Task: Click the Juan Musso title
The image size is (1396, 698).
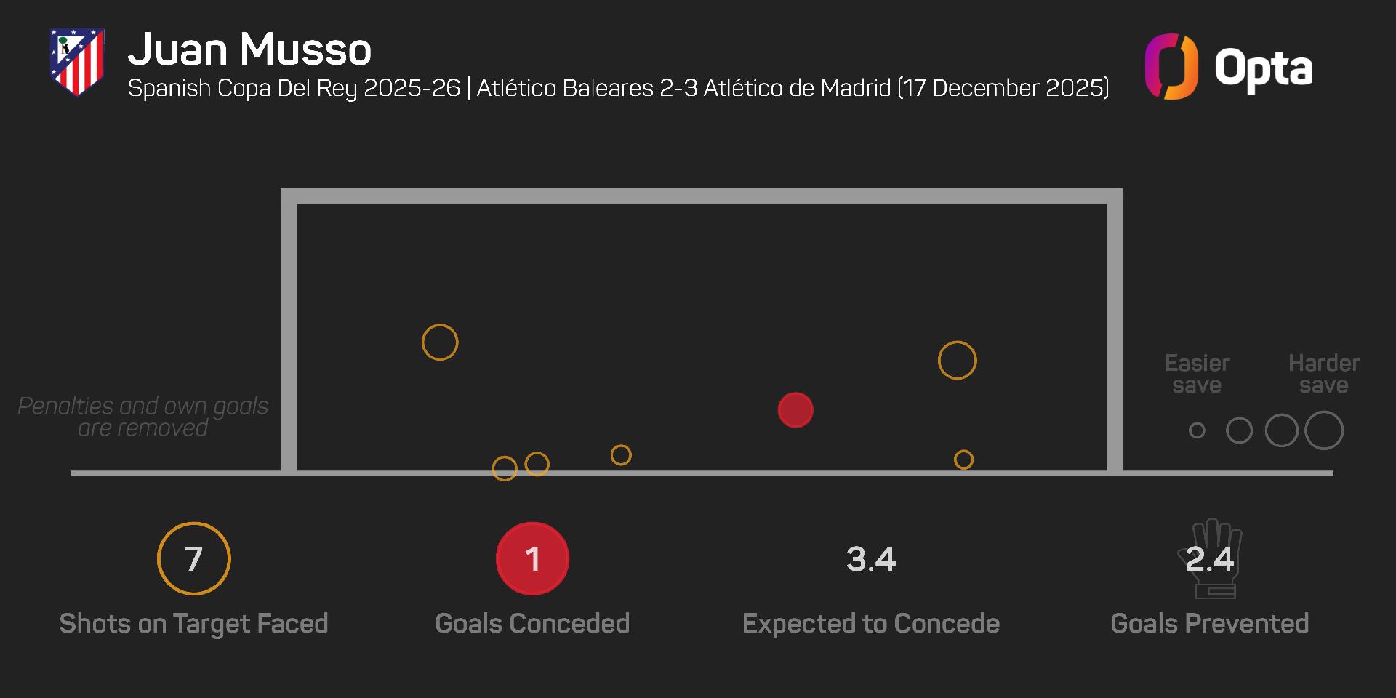Action: pyautogui.click(x=249, y=49)
